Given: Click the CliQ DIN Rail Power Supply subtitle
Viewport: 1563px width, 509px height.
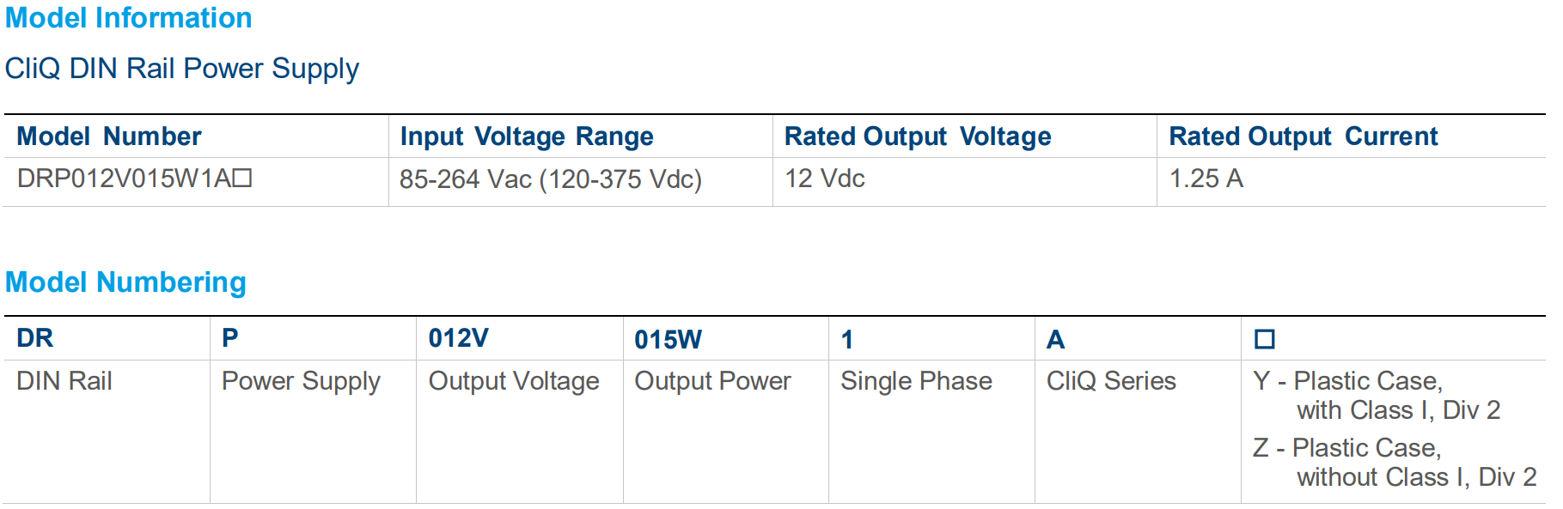Looking at the screenshot, I should pyautogui.click(x=182, y=69).
